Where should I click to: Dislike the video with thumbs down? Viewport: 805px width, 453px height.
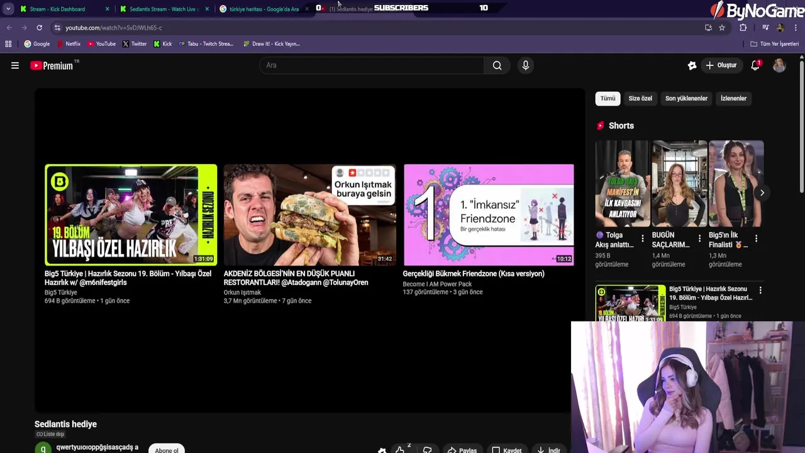coord(428,450)
